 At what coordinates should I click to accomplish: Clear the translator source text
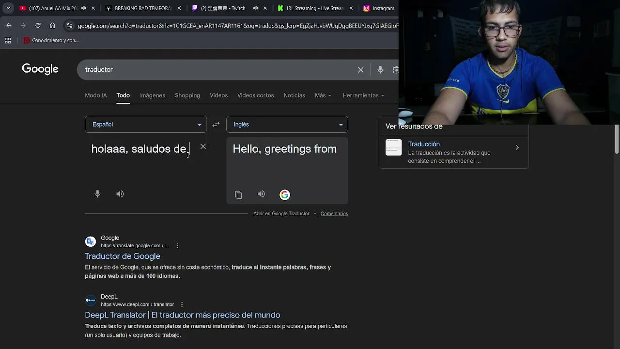click(203, 146)
